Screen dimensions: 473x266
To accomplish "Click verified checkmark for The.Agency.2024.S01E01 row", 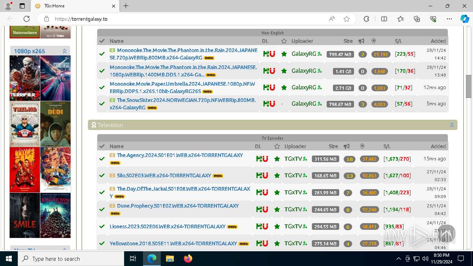I will click(102, 158).
